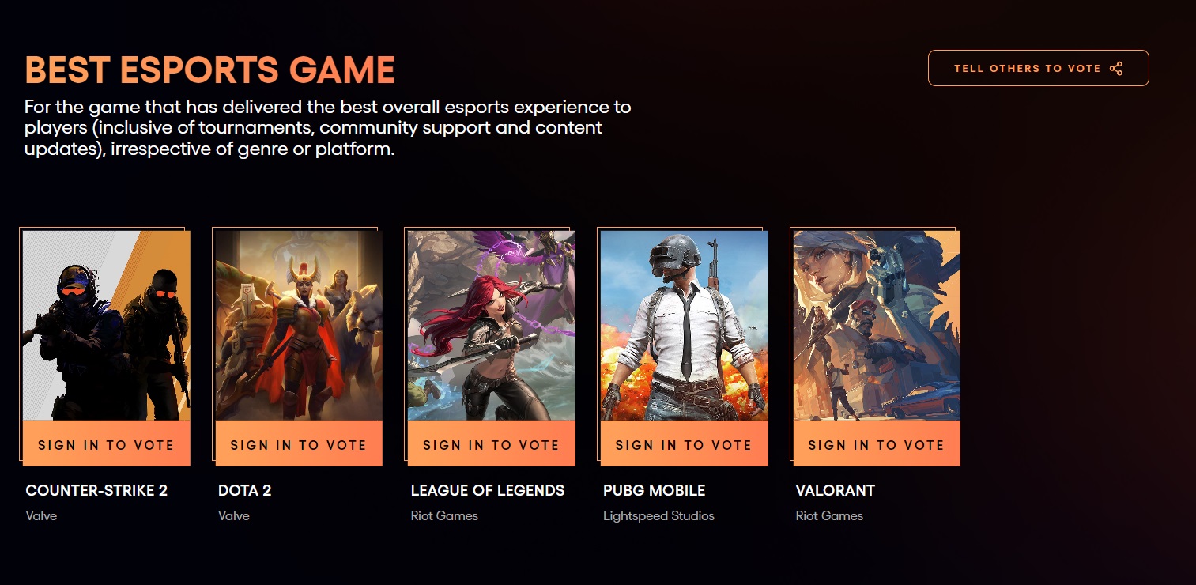
Task: Sign in to vote for PUBG Mobile
Action: coord(684,444)
